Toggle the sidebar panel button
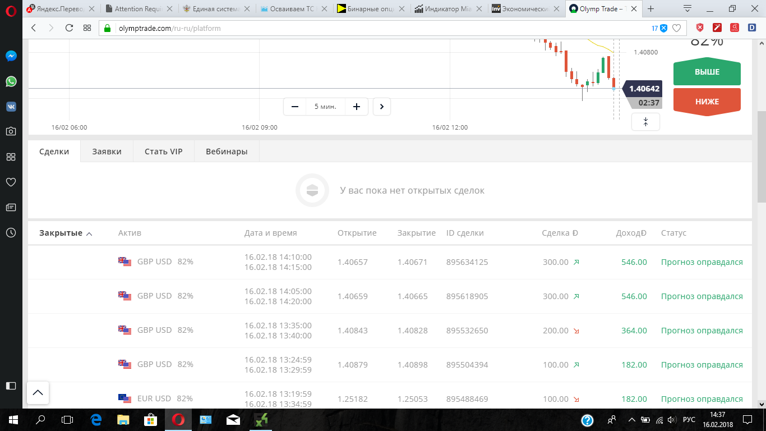 coord(11,386)
